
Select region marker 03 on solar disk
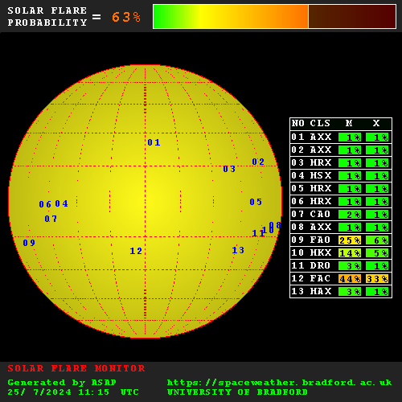pos(229,169)
